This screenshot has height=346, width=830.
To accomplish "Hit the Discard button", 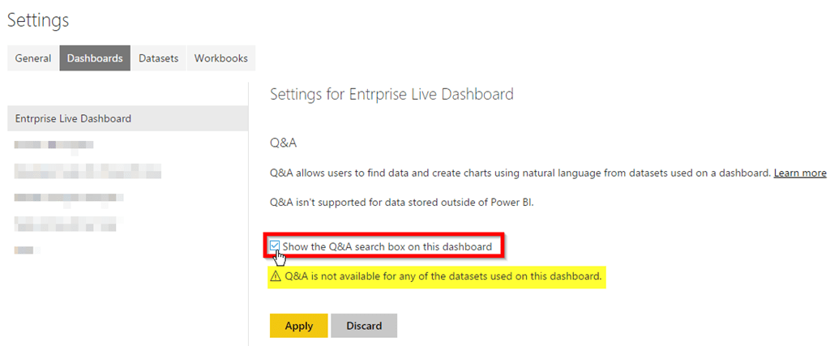I will [x=364, y=326].
